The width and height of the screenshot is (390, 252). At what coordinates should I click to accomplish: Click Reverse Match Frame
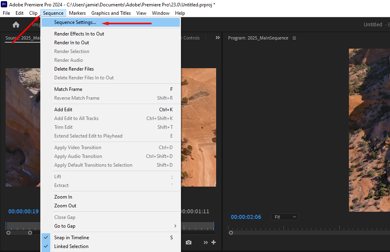(x=111, y=98)
